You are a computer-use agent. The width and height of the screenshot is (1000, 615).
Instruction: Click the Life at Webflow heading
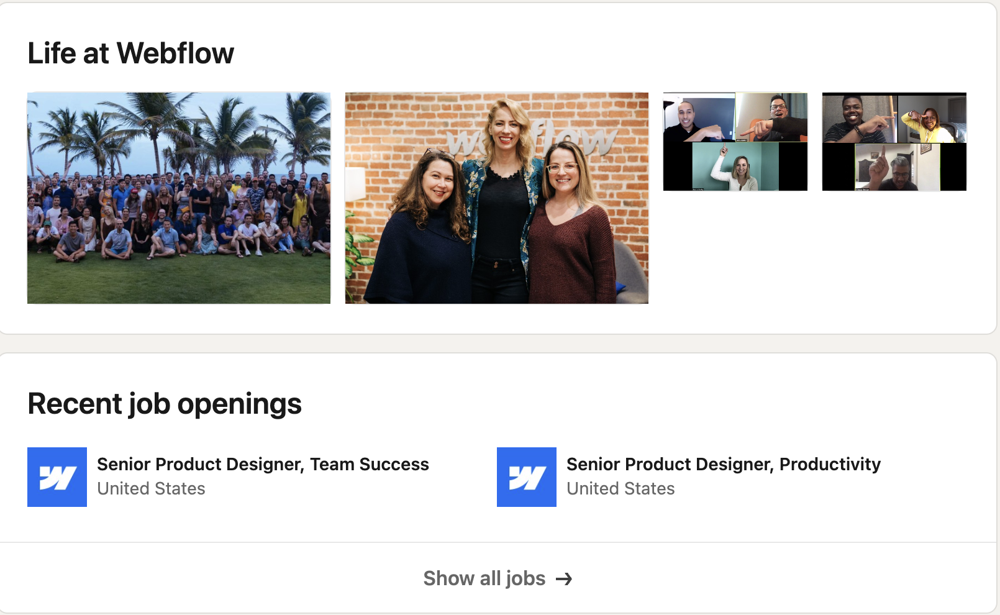pos(131,53)
